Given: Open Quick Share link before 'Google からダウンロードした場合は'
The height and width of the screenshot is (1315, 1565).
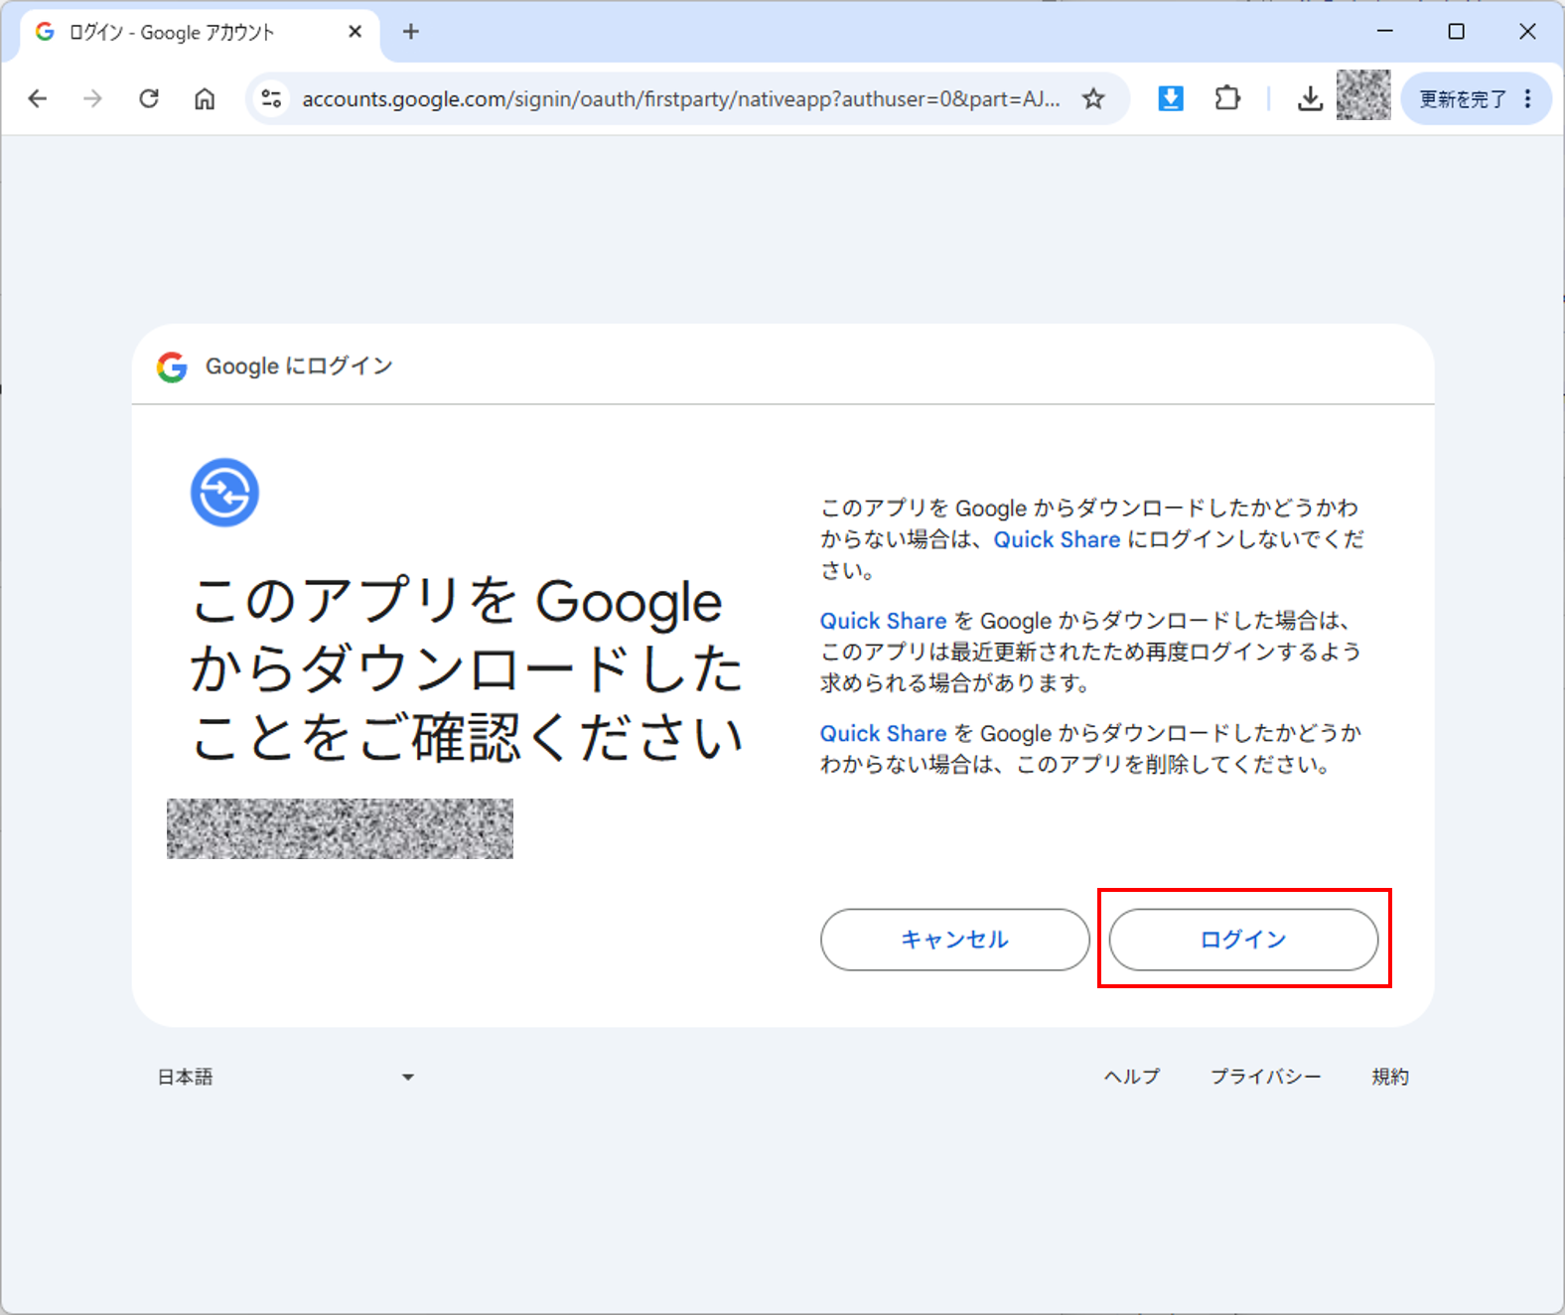Looking at the screenshot, I should [883, 621].
